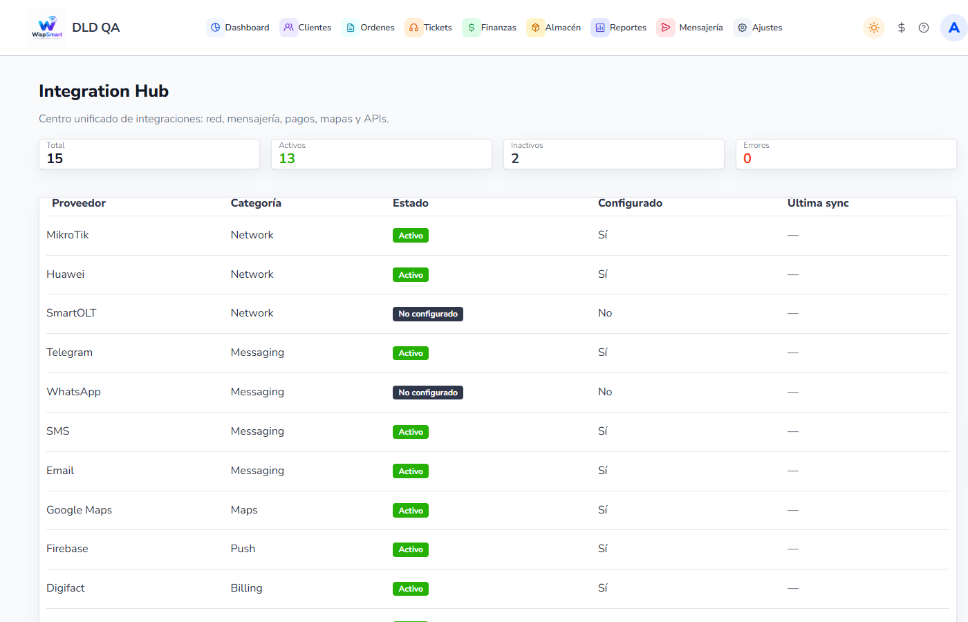This screenshot has height=622, width=968.
Task: Select the Huawei provider row
Action: point(498,275)
